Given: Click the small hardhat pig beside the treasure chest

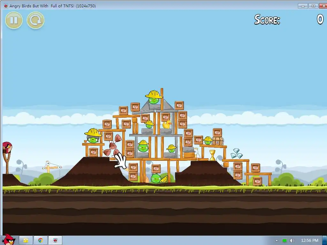Looking at the screenshot, I should (x=208, y=141).
